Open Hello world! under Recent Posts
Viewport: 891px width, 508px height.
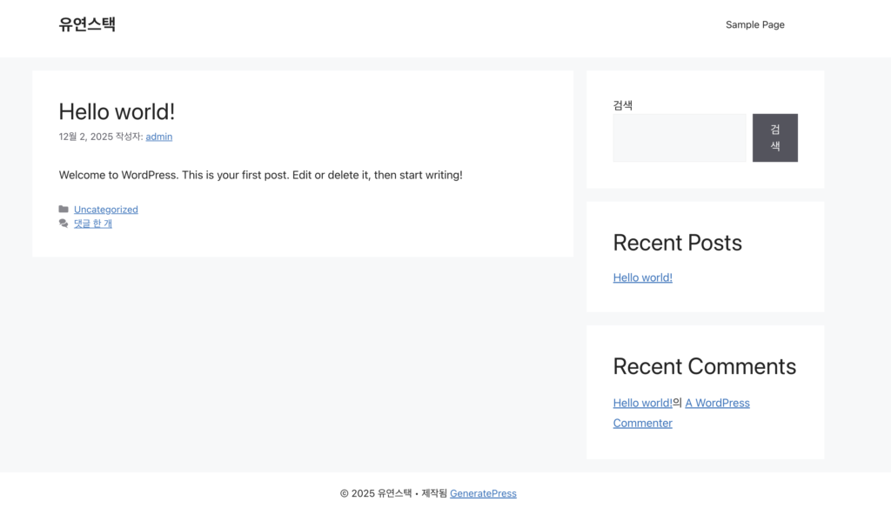pos(642,277)
